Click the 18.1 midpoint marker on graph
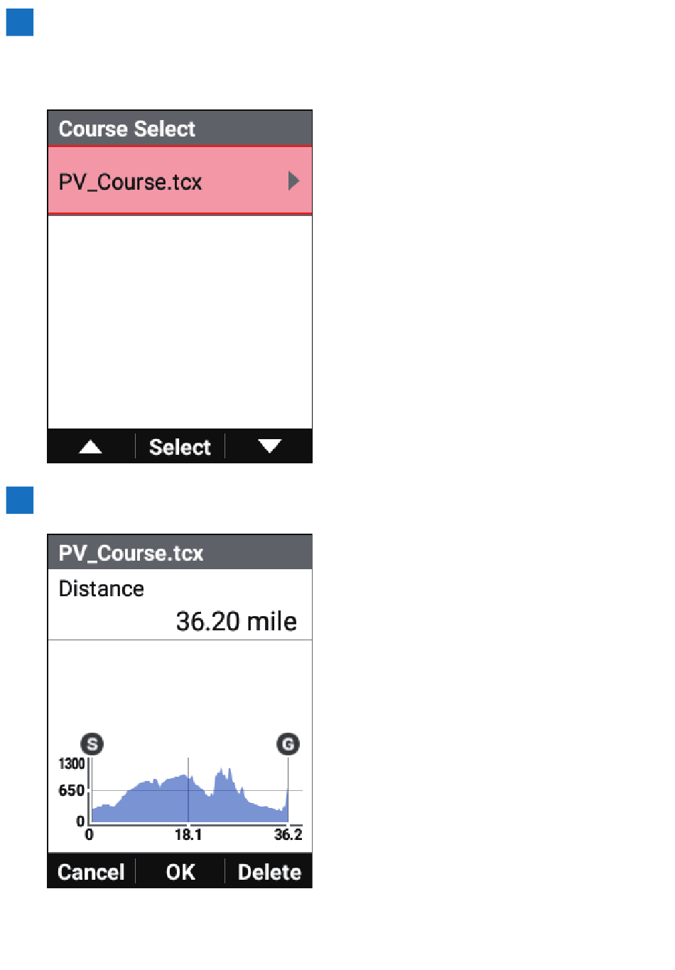Screen dimensions: 675x970 coord(188,834)
